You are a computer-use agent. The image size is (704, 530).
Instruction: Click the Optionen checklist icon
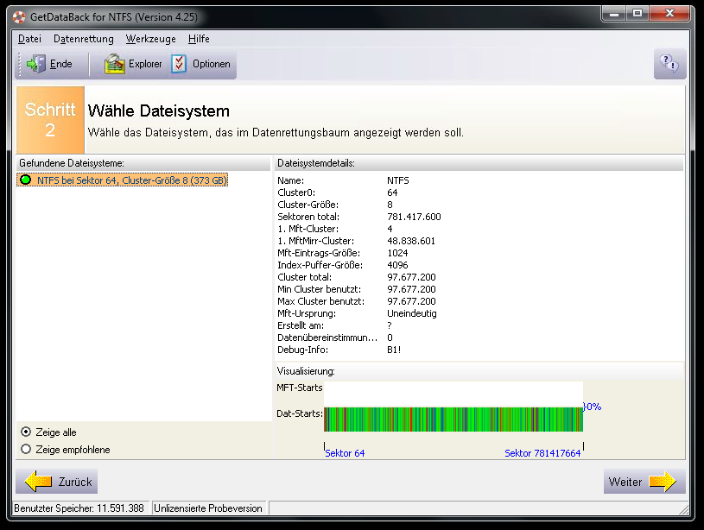tap(179, 64)
